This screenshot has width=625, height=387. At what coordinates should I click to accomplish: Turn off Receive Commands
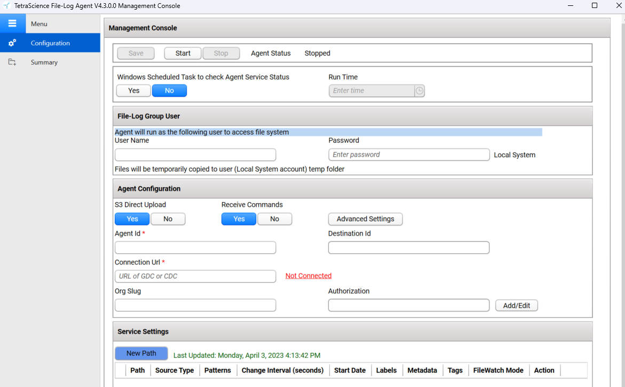(x=274, y=219)
